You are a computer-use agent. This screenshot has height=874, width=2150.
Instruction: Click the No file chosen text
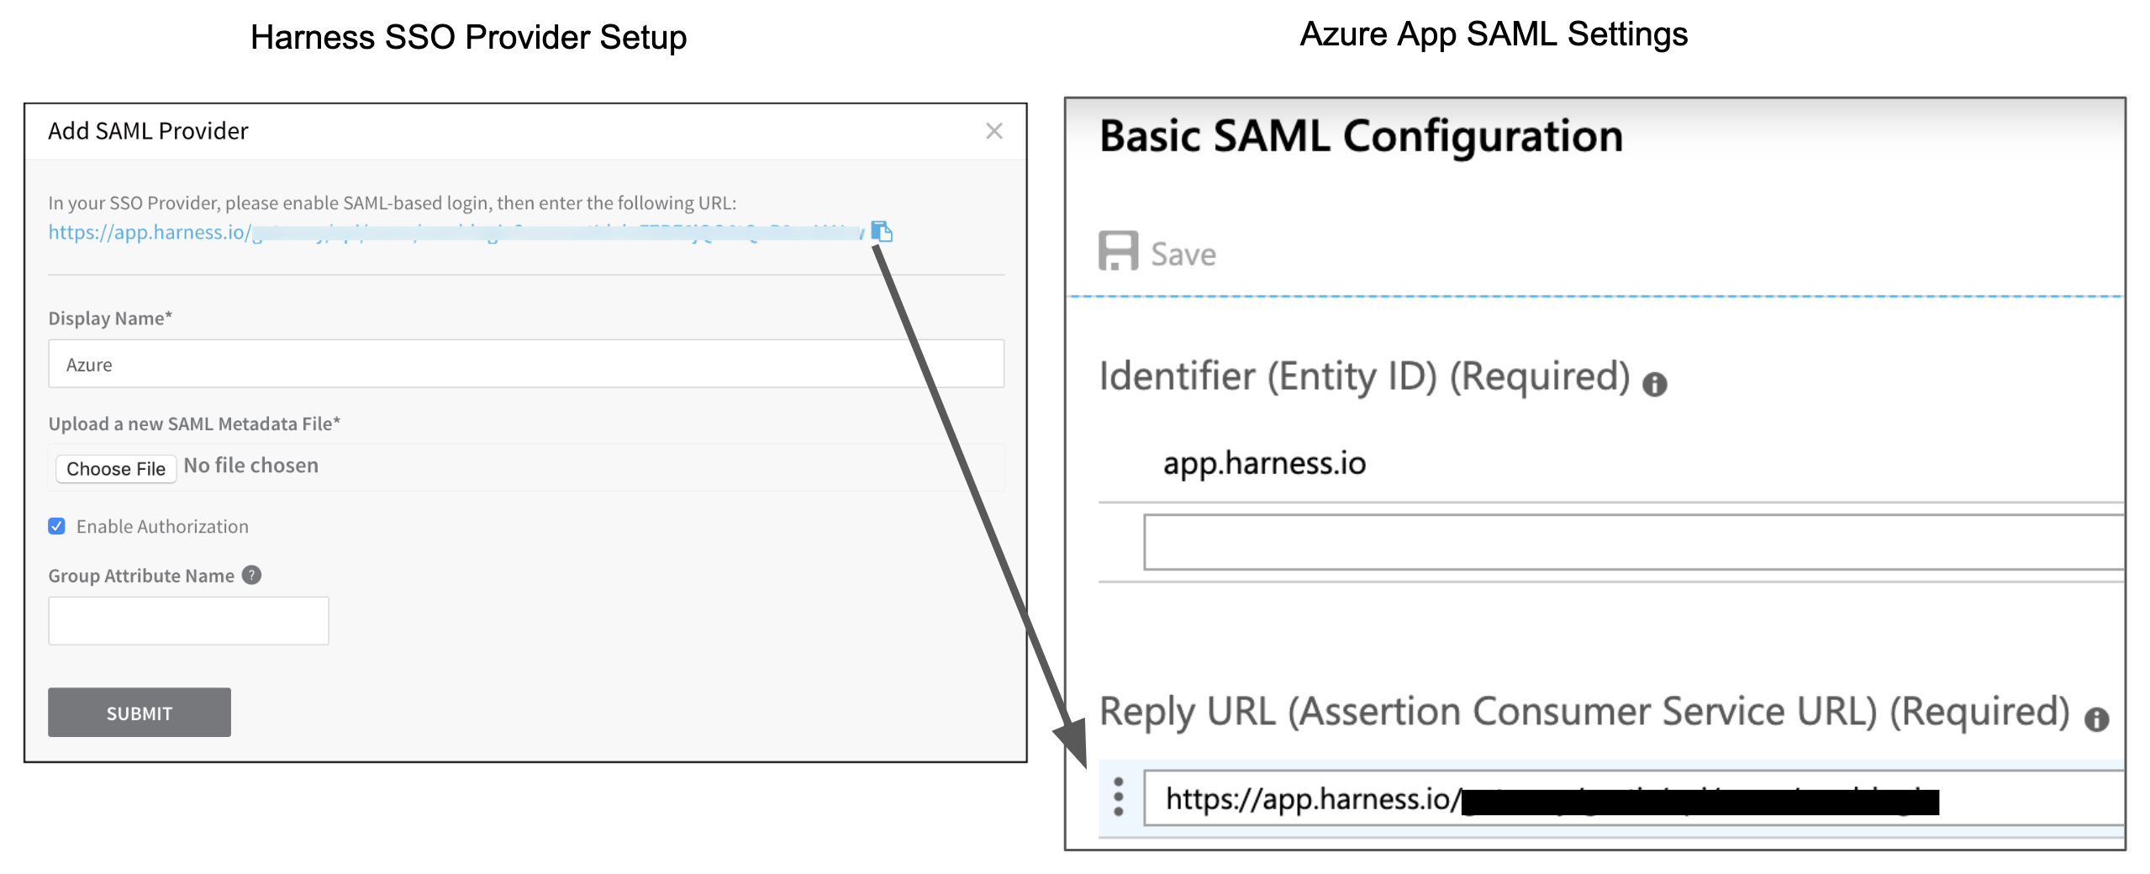(251, 466)
